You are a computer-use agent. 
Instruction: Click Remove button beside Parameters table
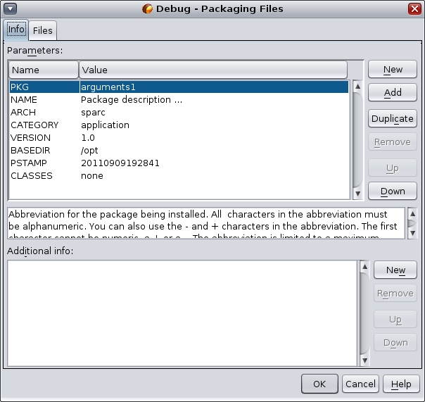(x=392, y=142)
